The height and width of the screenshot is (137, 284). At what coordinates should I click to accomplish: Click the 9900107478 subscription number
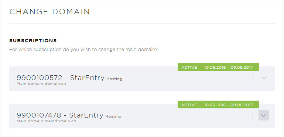[39, 115]
